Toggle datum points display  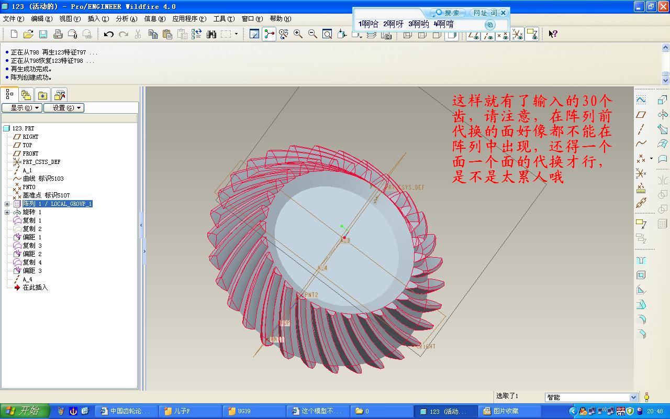[x=502, y=35]
